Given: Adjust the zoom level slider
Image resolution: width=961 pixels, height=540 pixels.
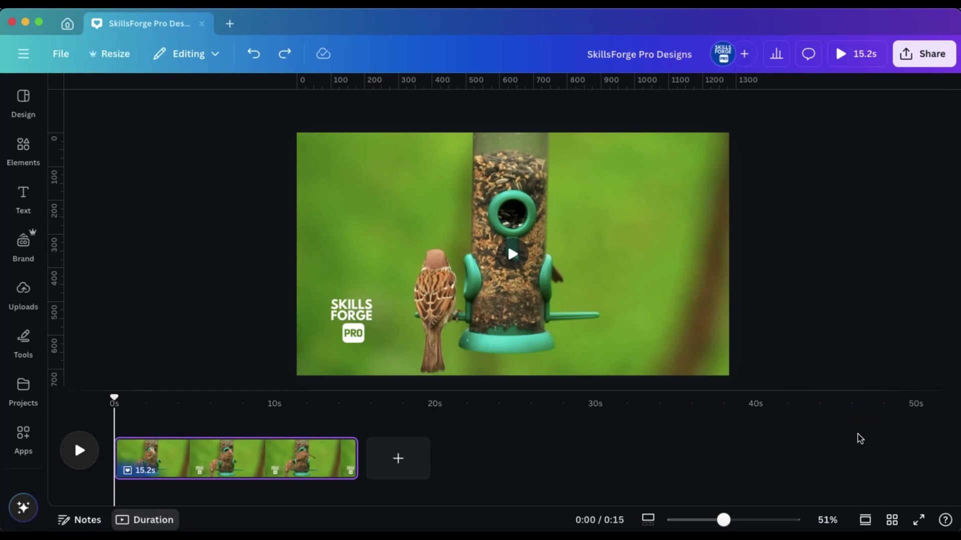Looking at the screenshot, I should click(x=725, y=519).
